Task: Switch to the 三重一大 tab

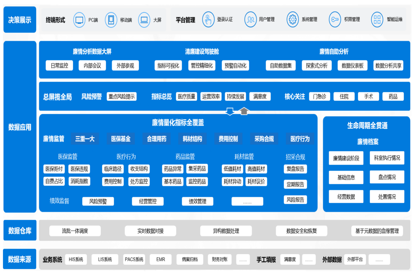Action: point(85,139)
